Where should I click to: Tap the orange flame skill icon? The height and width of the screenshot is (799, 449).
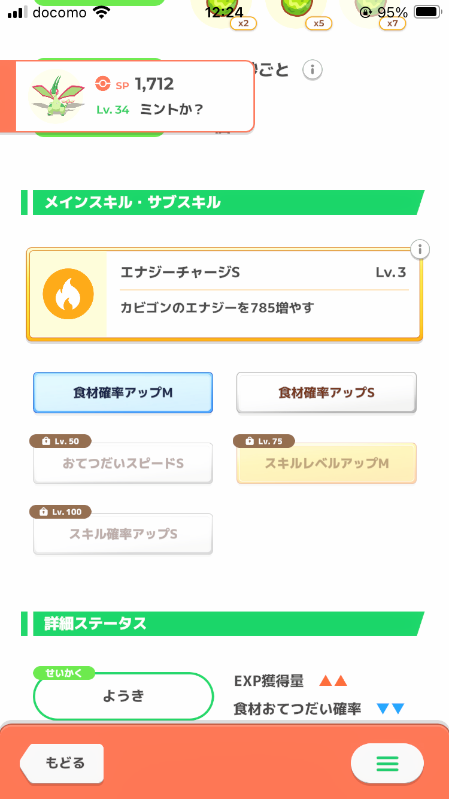[68, 294]
